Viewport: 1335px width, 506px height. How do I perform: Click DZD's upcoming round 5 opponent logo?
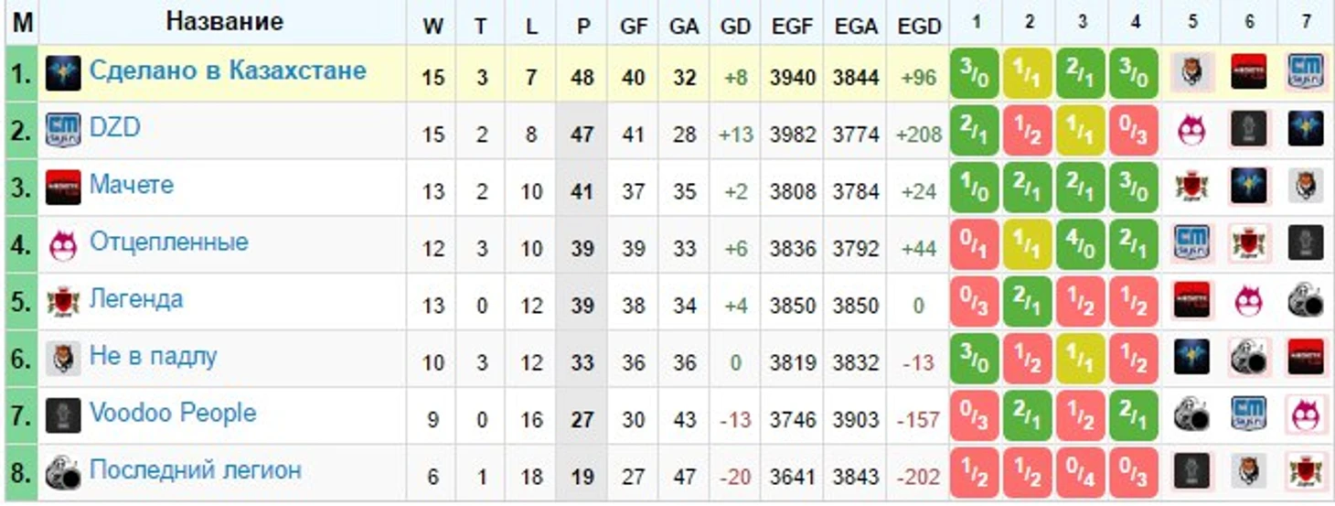pyautogui.click(x=1191, y=130)
